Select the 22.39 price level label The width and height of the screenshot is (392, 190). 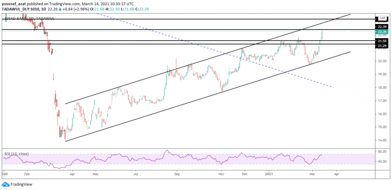tap(382, 27)
